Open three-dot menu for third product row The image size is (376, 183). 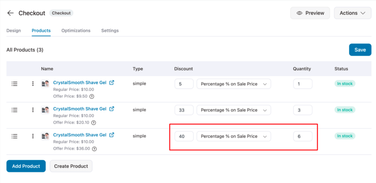[33, 136]
